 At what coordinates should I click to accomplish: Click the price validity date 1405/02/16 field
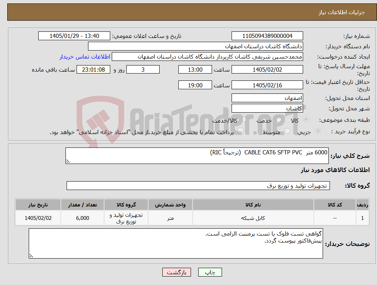[x=267, y=85]
